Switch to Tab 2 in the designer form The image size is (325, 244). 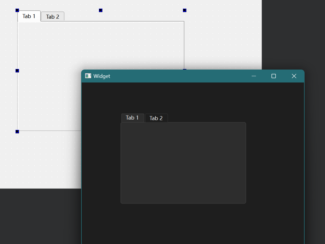52,17
